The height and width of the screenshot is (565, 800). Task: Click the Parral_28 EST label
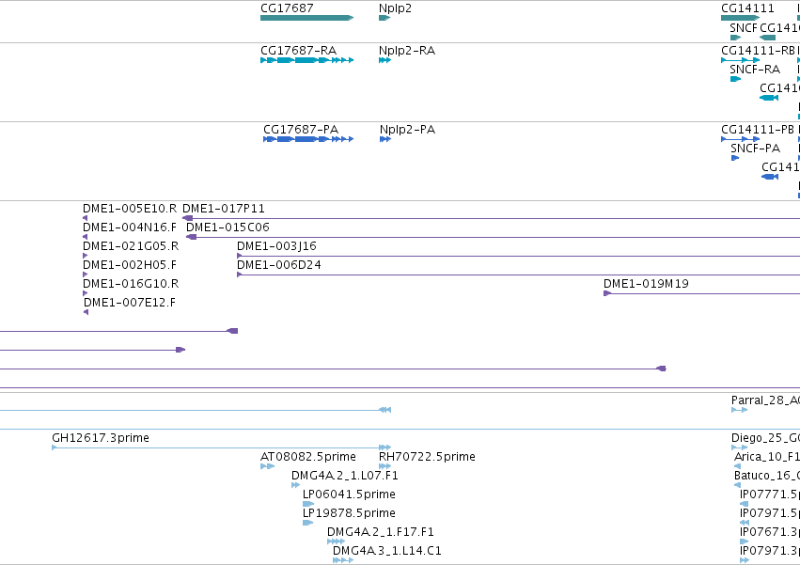[x=765, y=401]
